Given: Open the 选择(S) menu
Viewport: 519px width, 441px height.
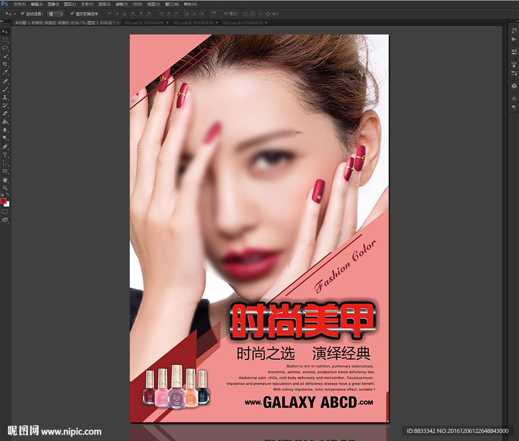Looking at the screenshot, I should point(104,4).
